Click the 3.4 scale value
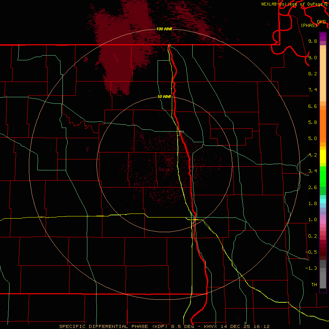This screenshot has height=329, width=329. tap(313, 171)
